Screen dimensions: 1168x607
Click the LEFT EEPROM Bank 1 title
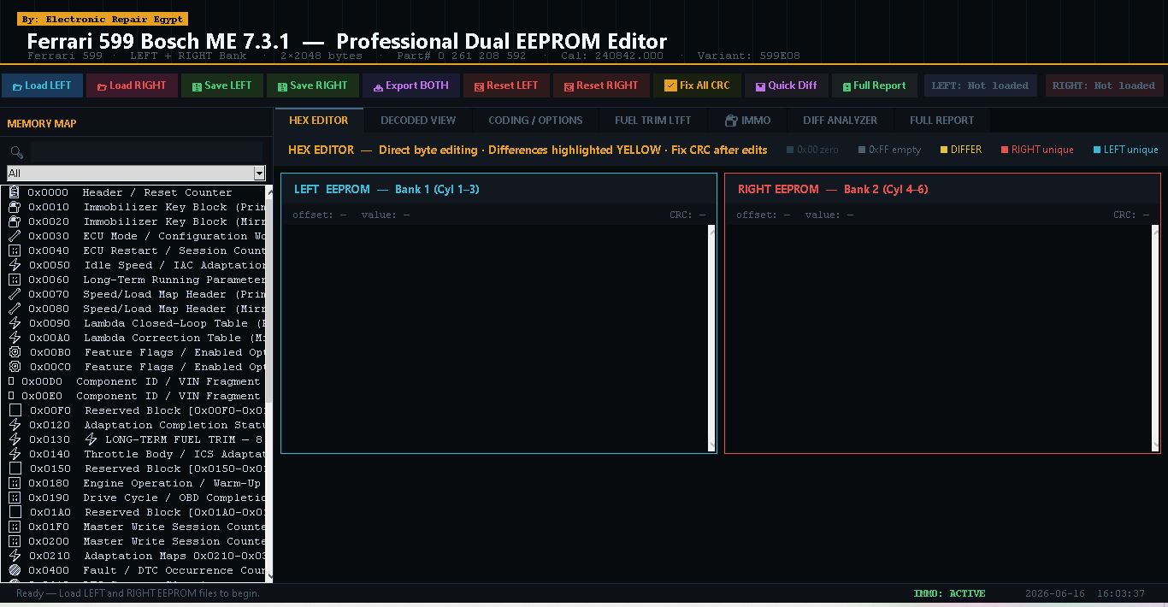click(386, 189)
